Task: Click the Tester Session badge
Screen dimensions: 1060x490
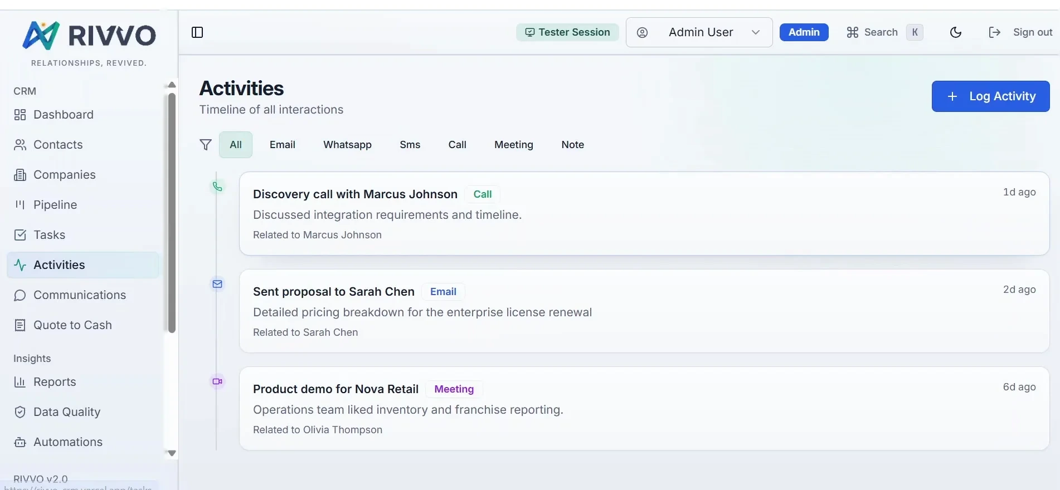Action: (567, 32)
